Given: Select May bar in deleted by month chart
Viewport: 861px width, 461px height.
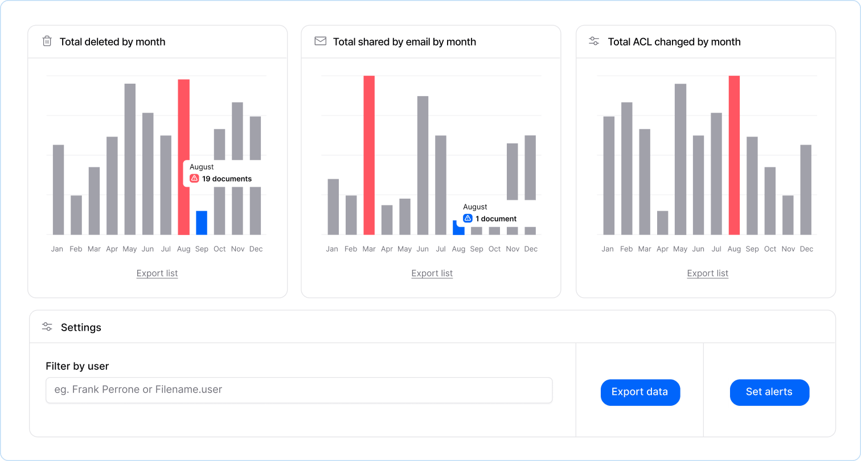Looking at the screenshot, I should 130,159.
